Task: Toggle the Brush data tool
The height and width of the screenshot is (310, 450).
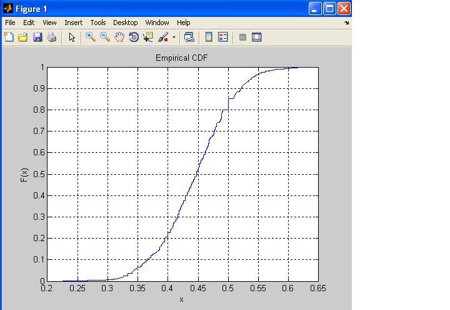Action: click(x=163, y=37)
